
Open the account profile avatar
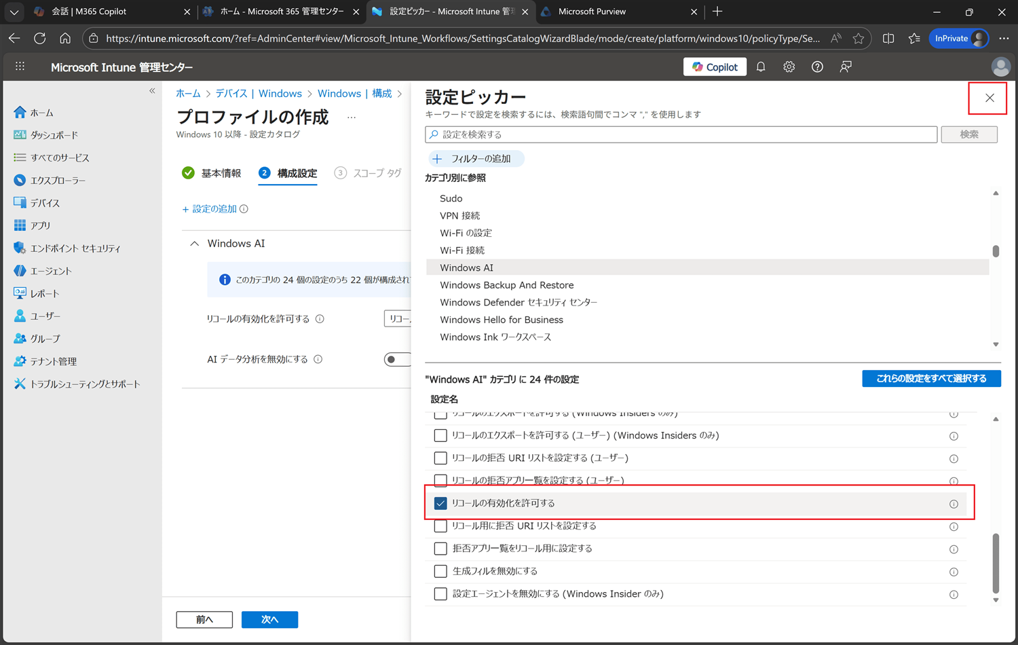click(x=1000, y=67)
